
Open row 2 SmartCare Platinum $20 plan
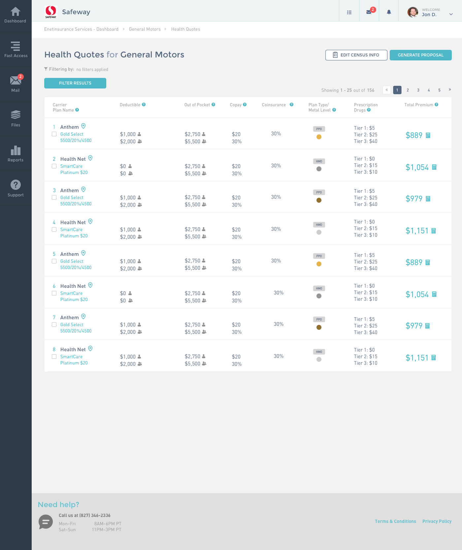coord(74,169)
